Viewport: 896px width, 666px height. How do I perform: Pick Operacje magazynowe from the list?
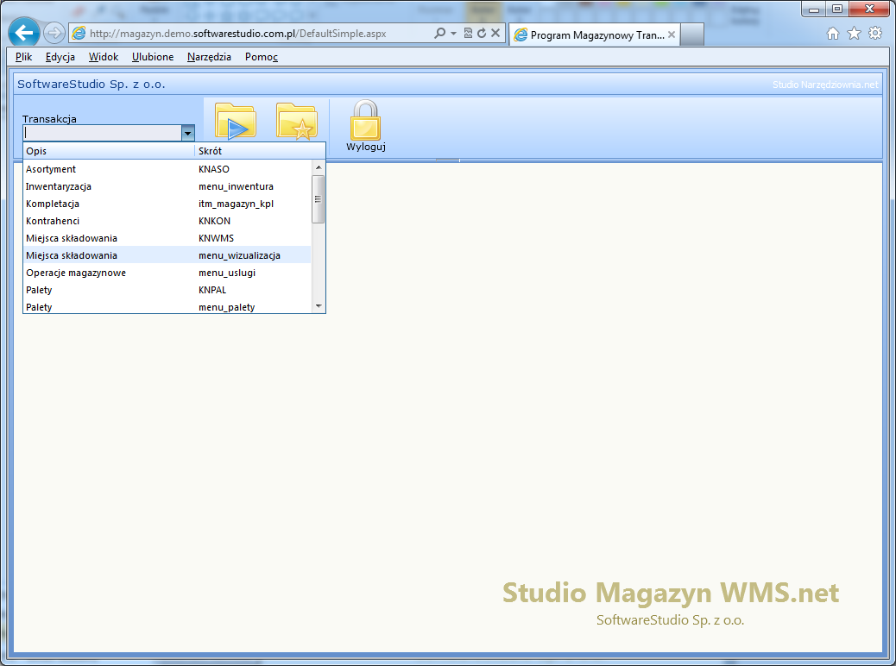[167, 273]
